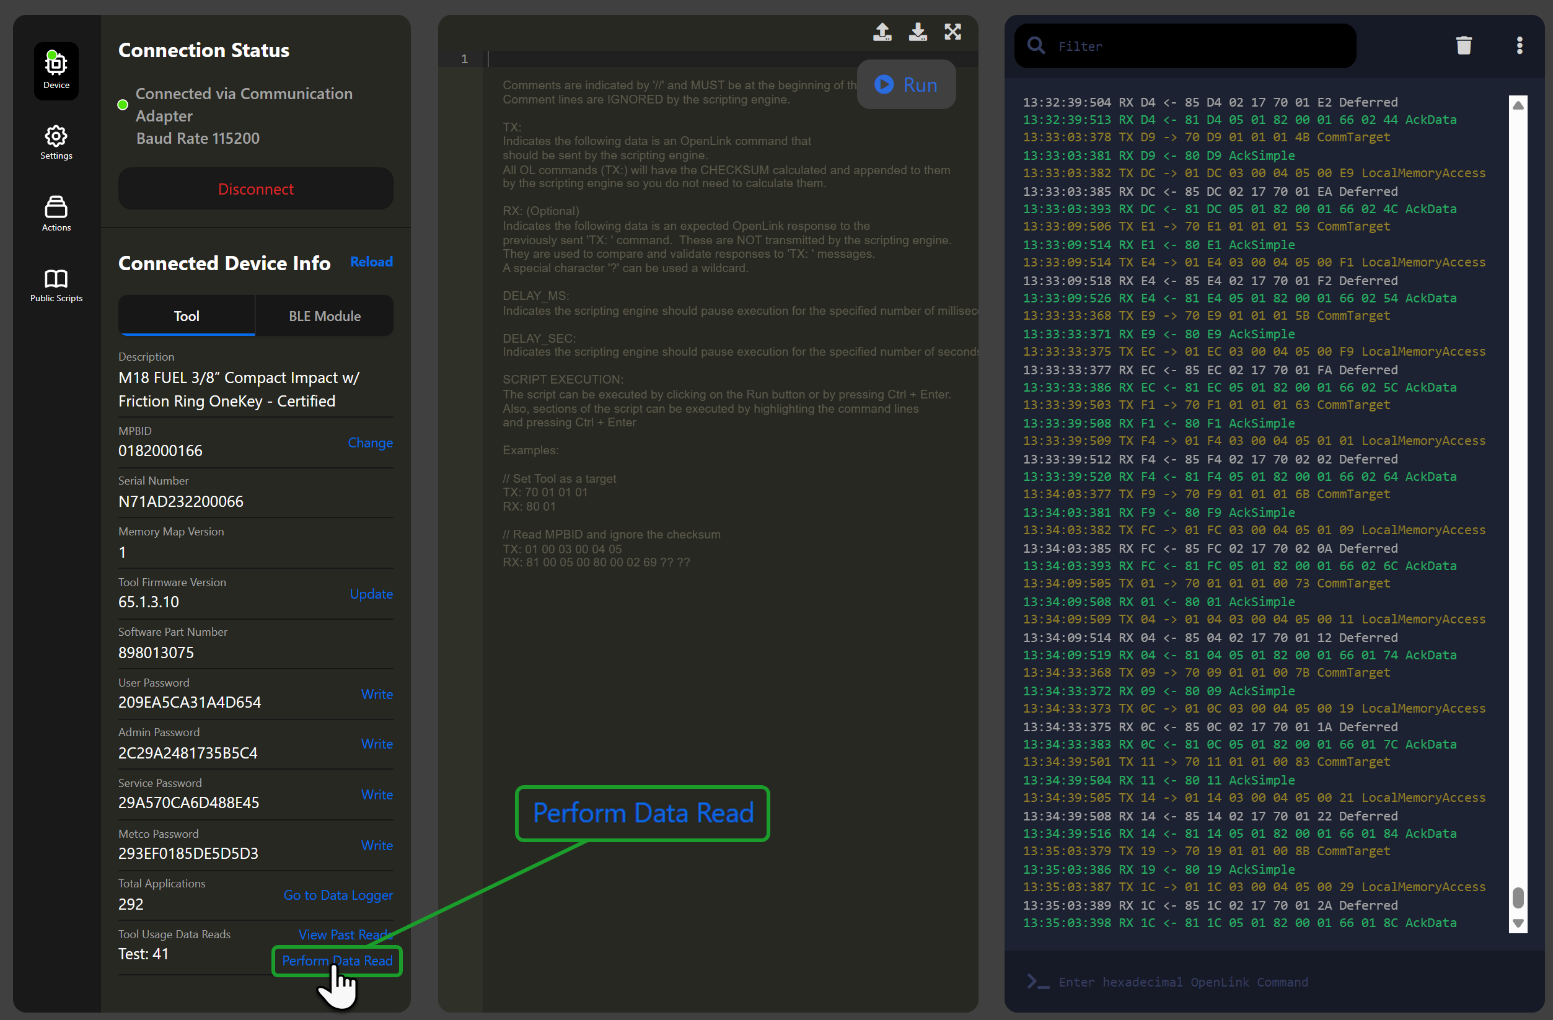Click the Total Applications value 292
The image size is (1553, 1020).
(131, 904)
